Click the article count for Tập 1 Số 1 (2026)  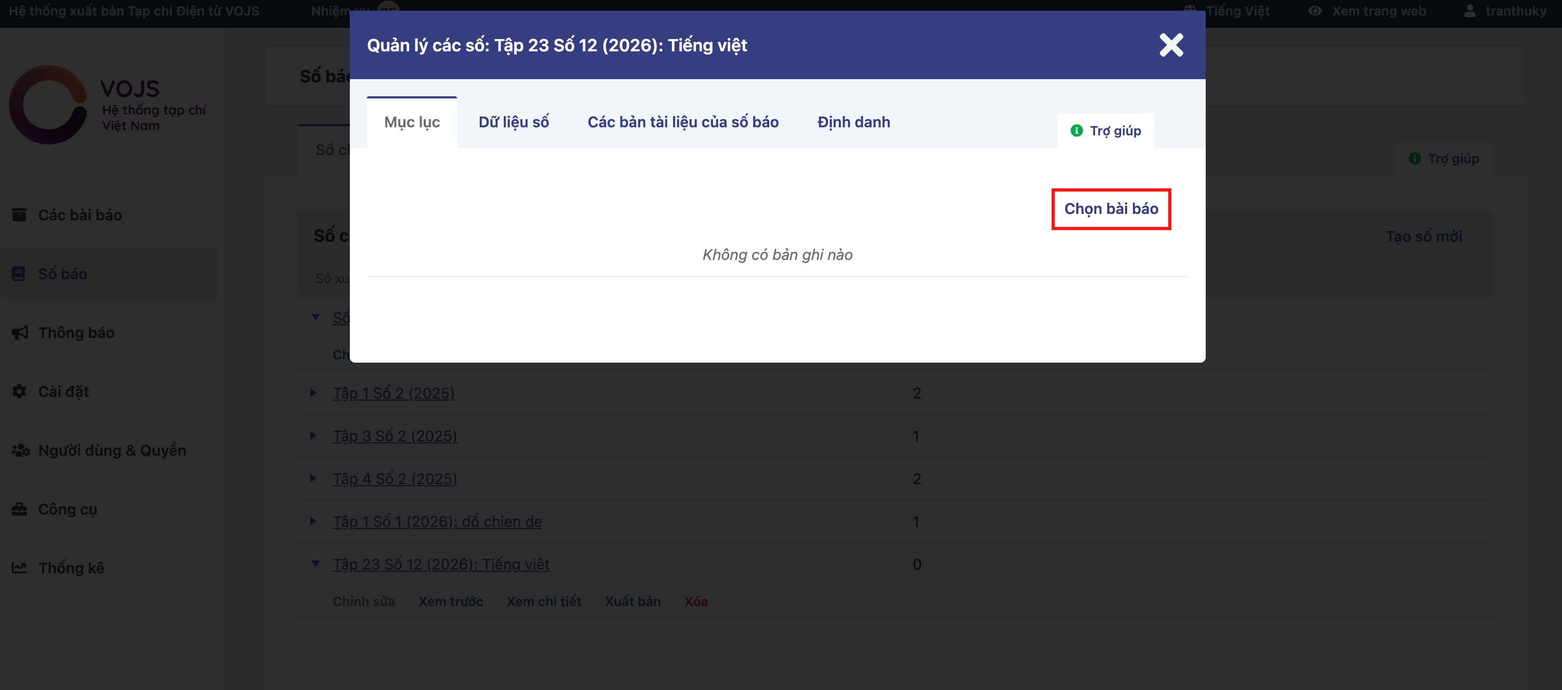[916, 522]
